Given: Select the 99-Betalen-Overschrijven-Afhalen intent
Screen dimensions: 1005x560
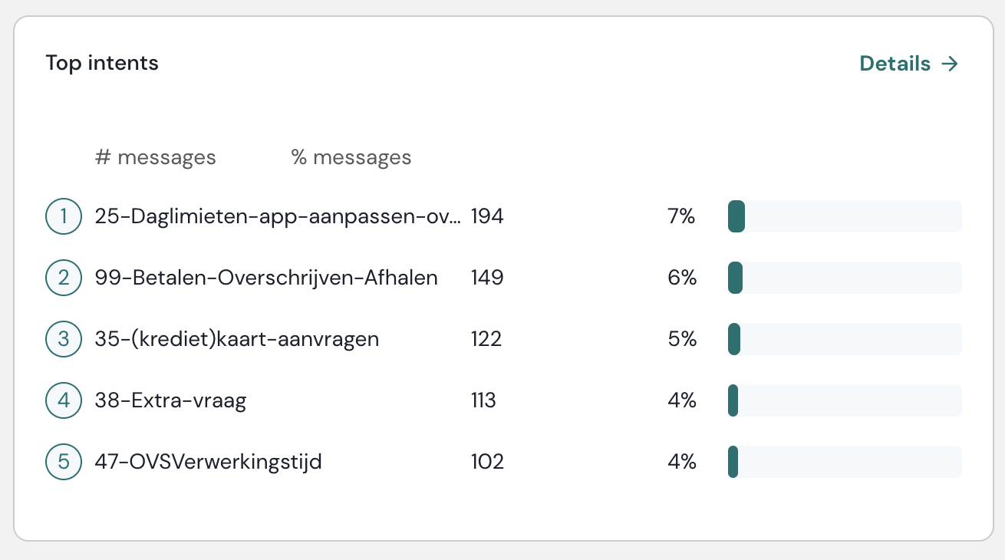Looking at the screenshot, I should 266,278.
